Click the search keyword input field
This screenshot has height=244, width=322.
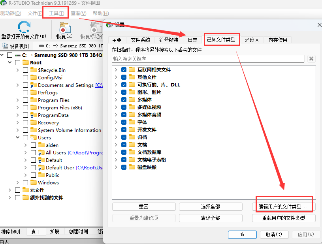pos(208,59)
